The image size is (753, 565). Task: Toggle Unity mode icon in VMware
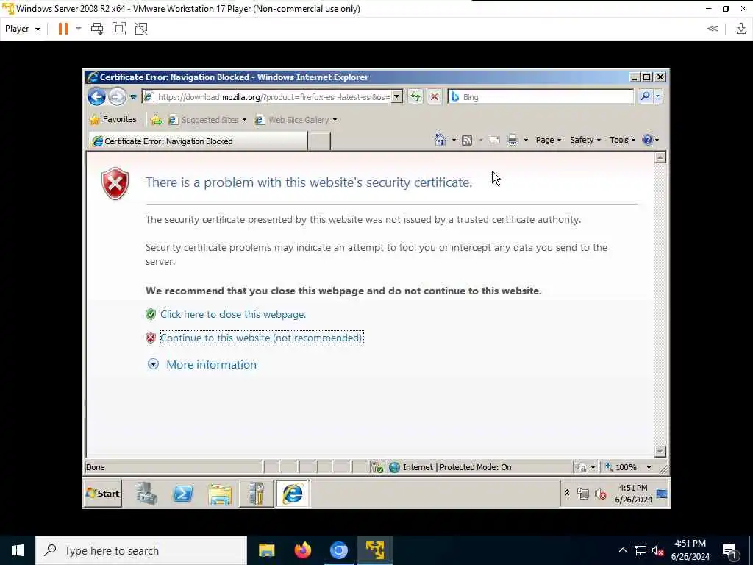click(141, 29)
